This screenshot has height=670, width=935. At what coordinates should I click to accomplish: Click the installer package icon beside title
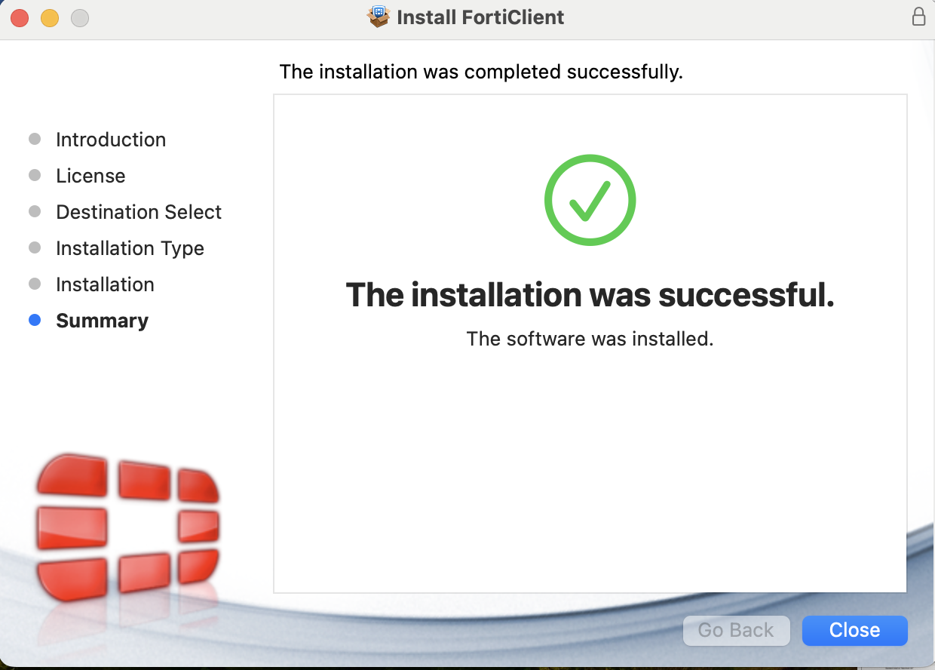click(379, 17)
